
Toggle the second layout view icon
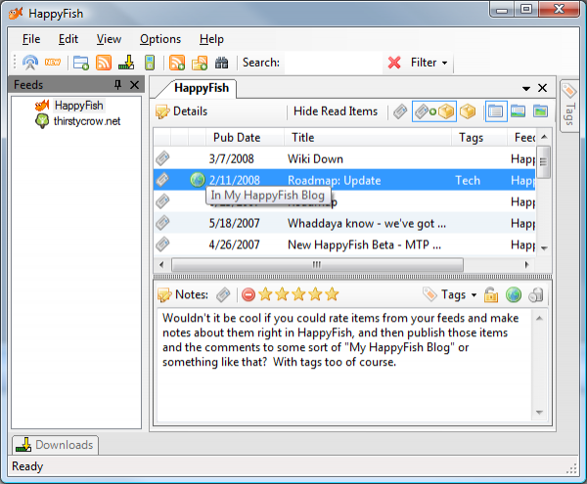(x=519, y=111)
